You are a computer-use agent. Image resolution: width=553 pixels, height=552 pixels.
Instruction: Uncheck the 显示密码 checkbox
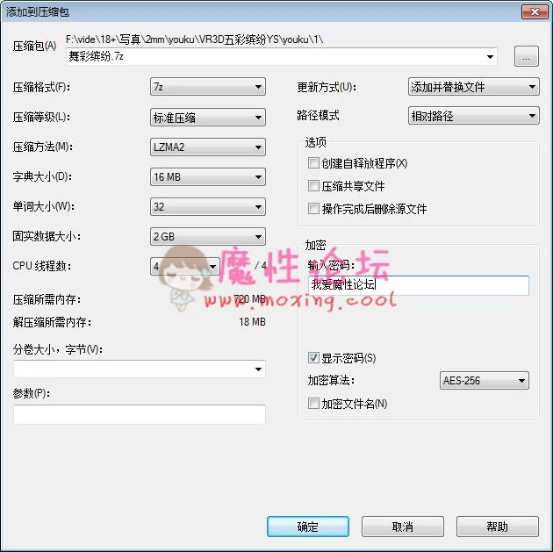[x=313, y=358]
